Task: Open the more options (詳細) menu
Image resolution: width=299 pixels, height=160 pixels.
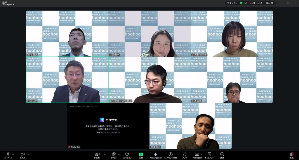Action: coord(222,155)
